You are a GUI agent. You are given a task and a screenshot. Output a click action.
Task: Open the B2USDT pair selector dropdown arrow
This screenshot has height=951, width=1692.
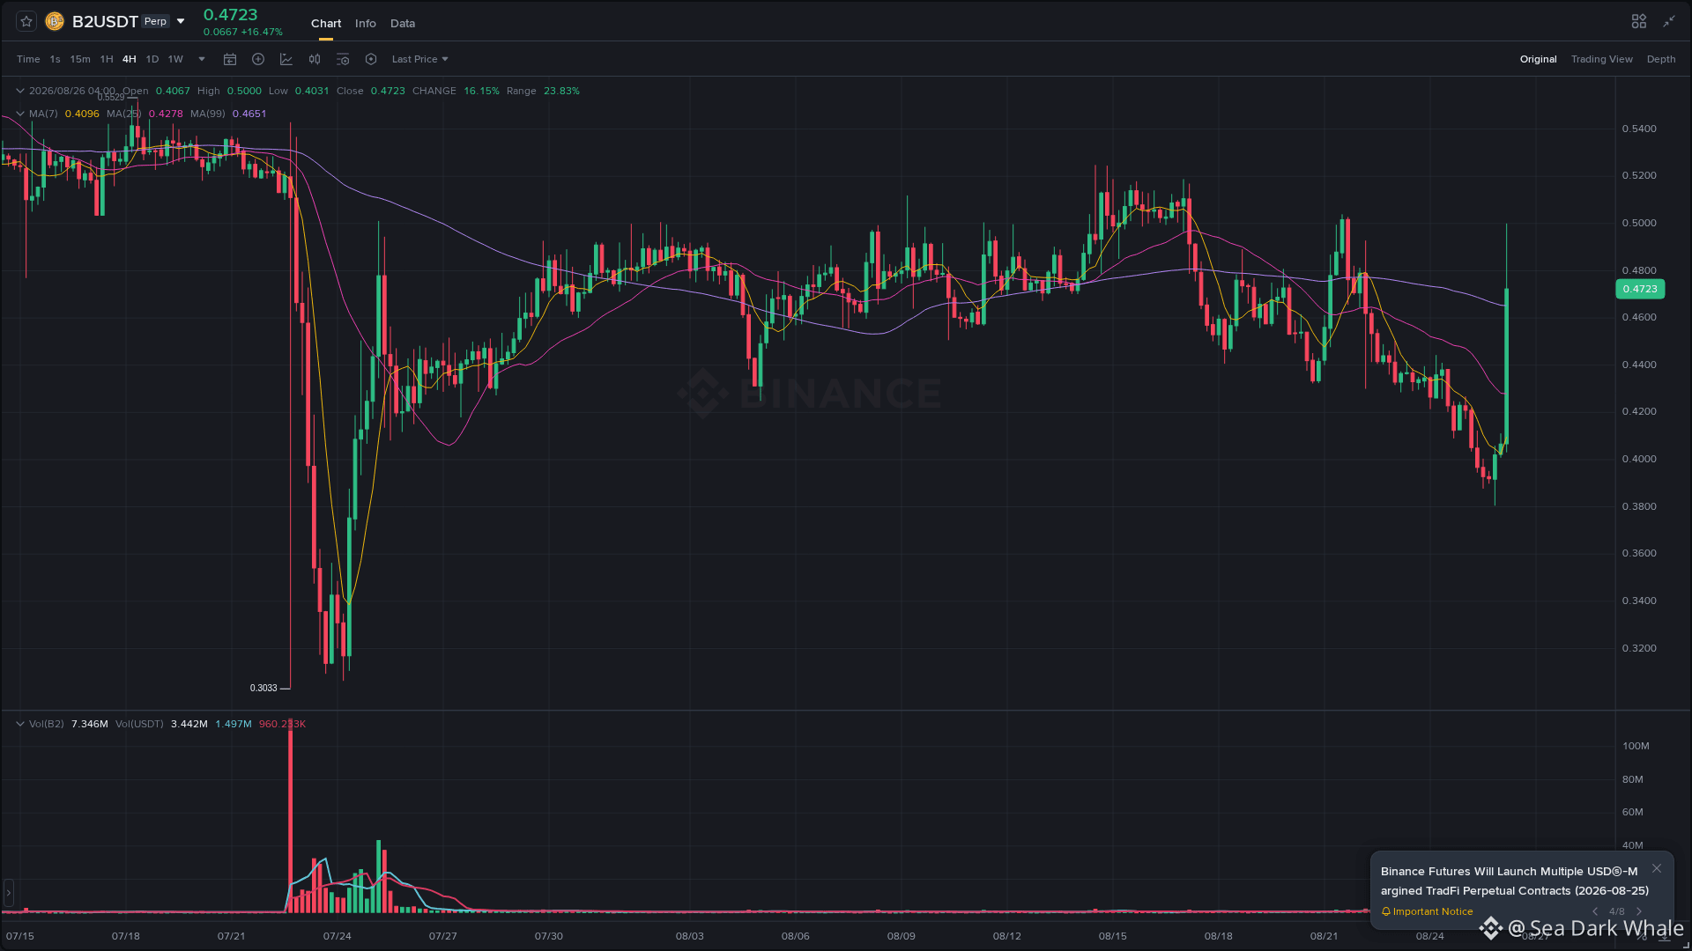pos(181,21)
